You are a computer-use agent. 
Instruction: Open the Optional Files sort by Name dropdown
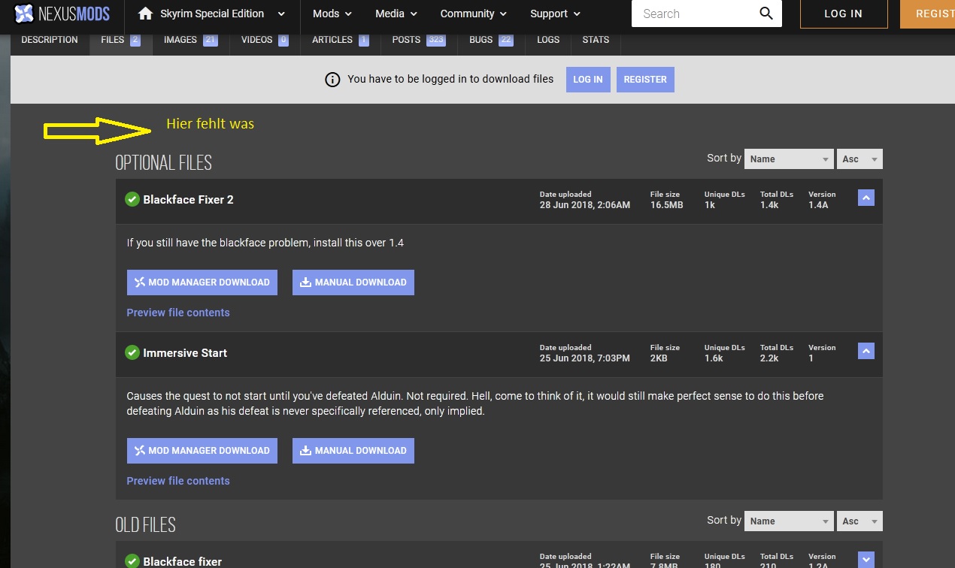coord(789,159)
